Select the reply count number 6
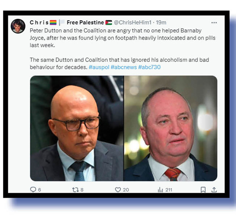Viewport: 236px width, 216px height. tap(39, 190)
